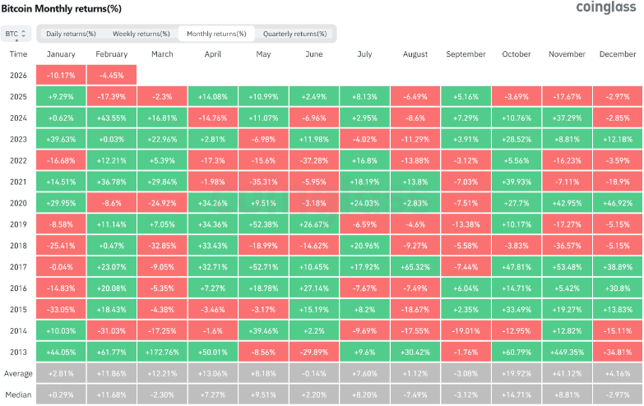644x406 pixels.
Task: Switch to Weekly returns(%) tab
Action: coord(141,34)
